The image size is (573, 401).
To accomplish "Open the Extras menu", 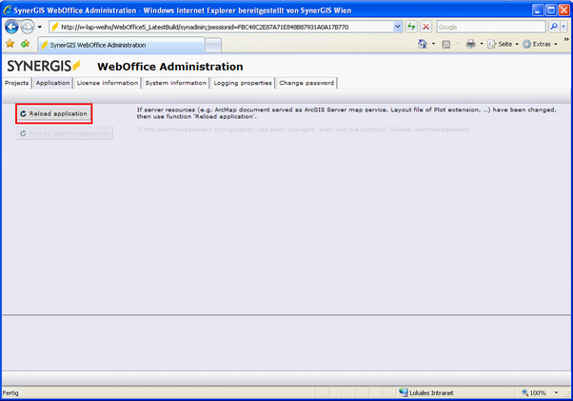I will tap(540, 44).
